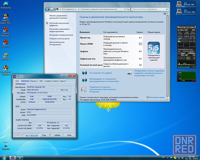Click the Повторить оценку link
The width and height of the screenshot is (200, 160).
pos(157,97)
